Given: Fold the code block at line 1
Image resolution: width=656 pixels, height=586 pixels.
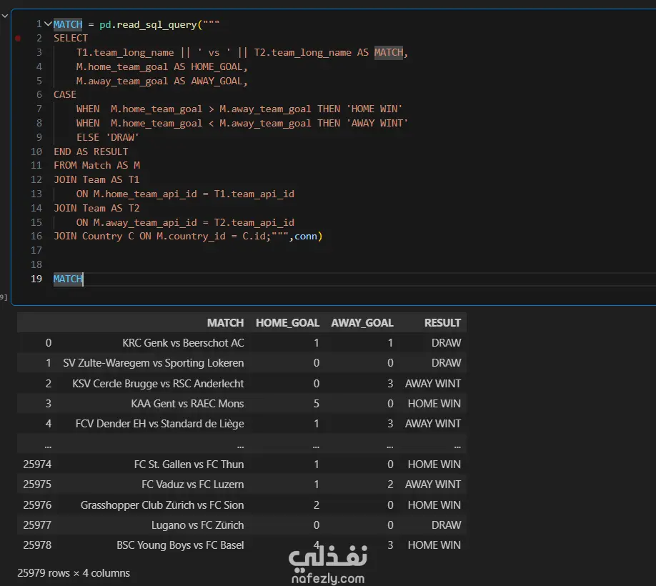Looking at the screenshot, I should coord(48,24).
